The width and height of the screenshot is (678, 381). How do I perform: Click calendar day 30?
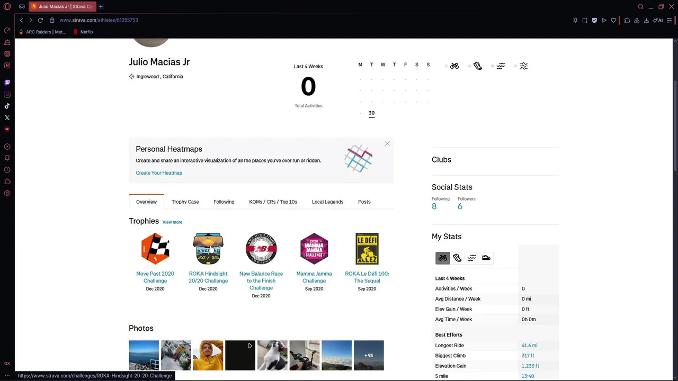click(x=371, y=113)
